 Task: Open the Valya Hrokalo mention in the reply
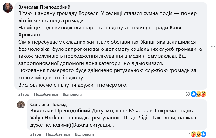point(48,118)
